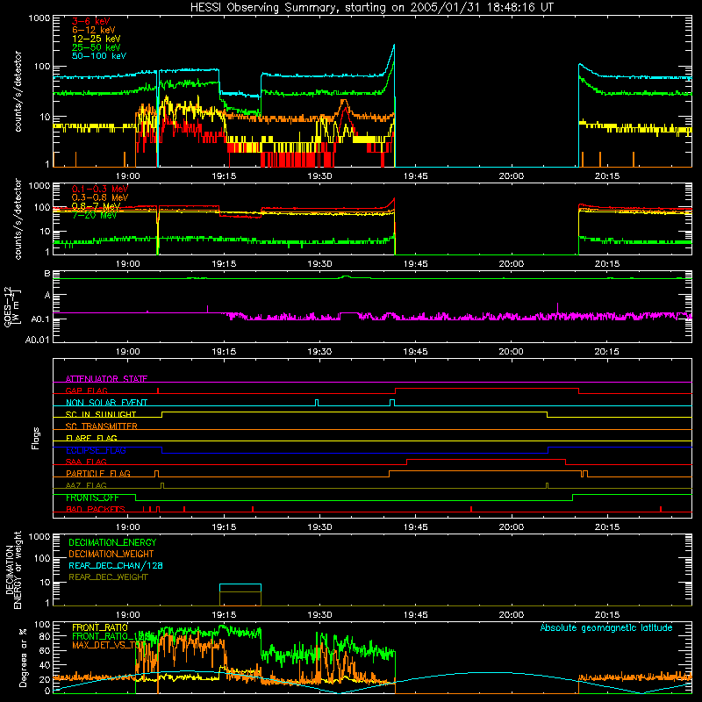This screenshot has width=702, height=702.
Task: Click the Absolute geomagnetic latitude label
Action: tap(606, 627)
